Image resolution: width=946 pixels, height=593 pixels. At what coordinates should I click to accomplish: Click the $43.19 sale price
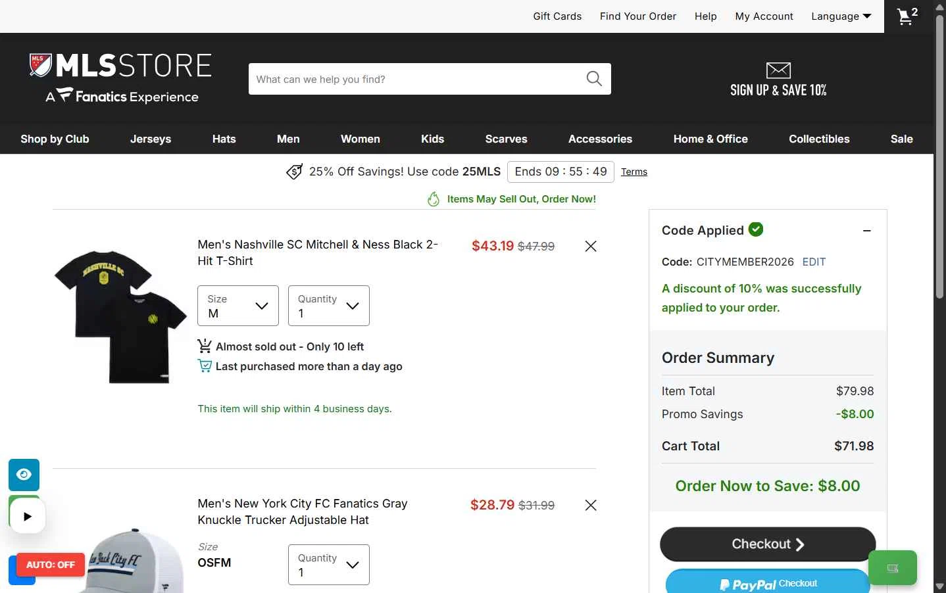tap(493, 246)
